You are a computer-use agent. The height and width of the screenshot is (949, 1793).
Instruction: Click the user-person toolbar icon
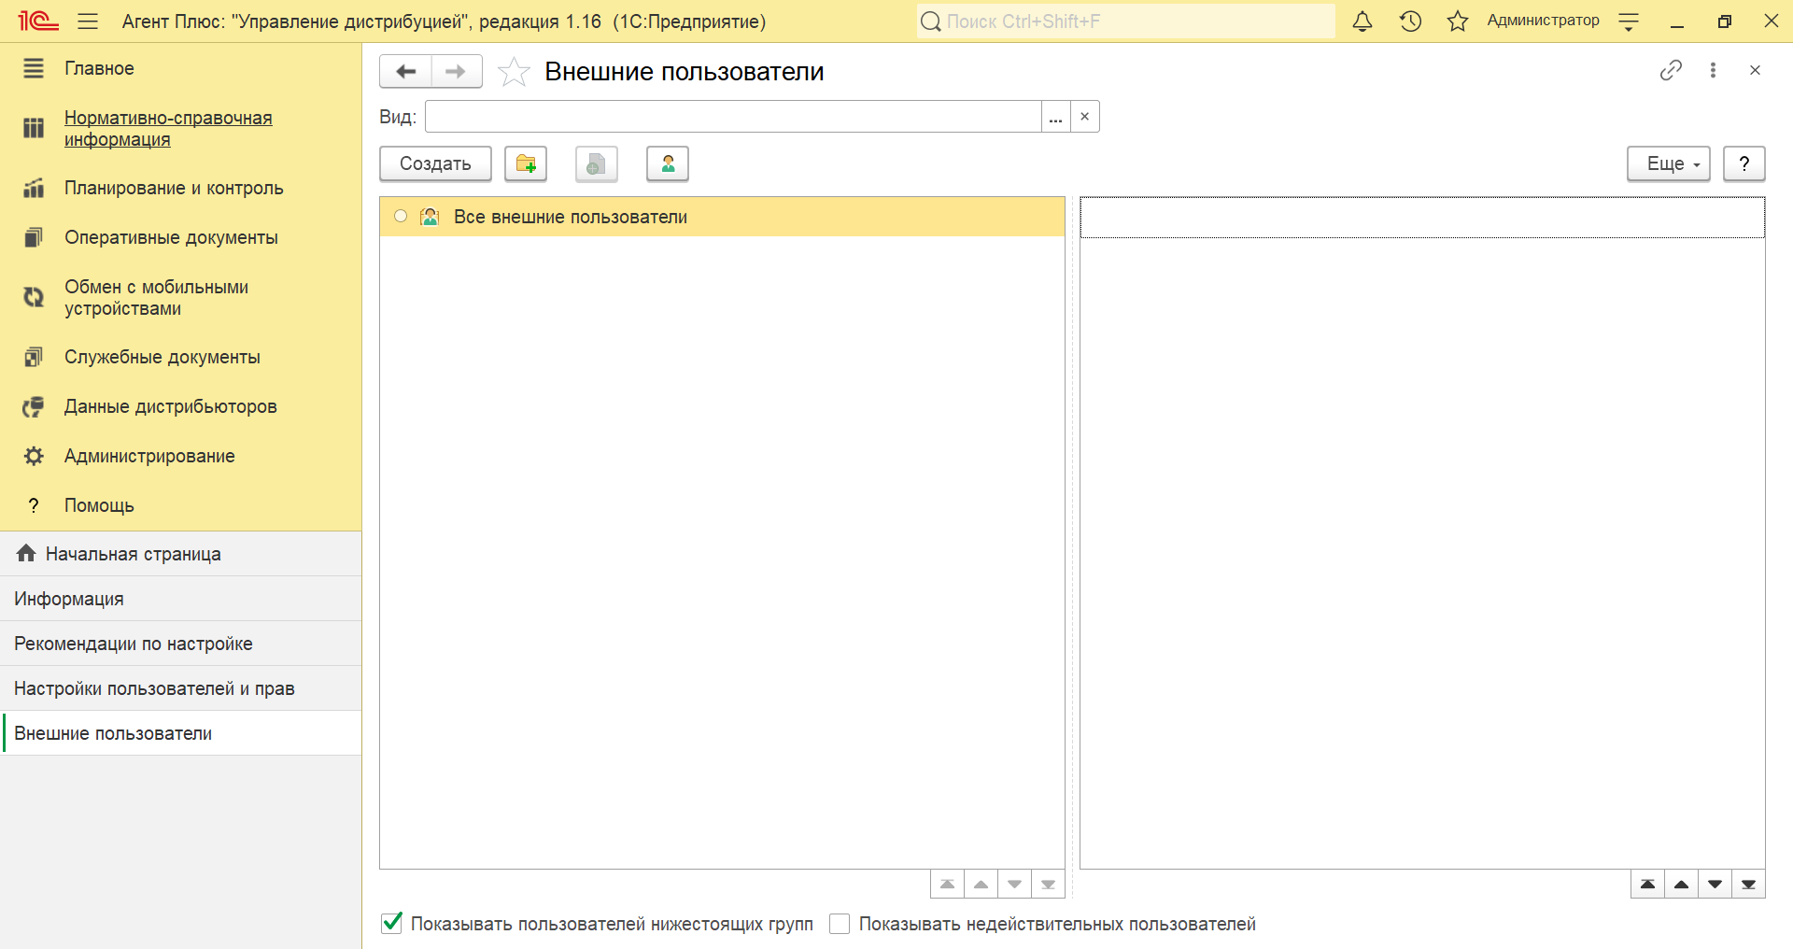[668, 163]
